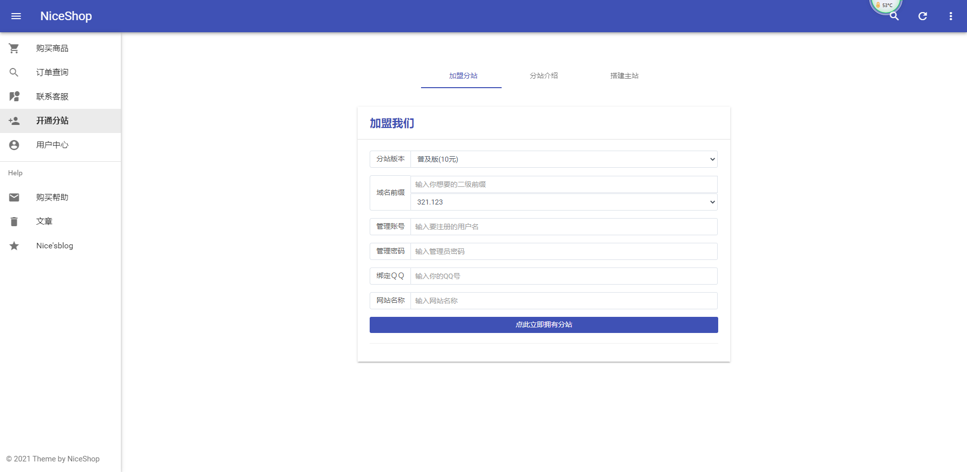Click the 订单查询 search icon
This screenshot has width=967, height=472.
(14, 72)
